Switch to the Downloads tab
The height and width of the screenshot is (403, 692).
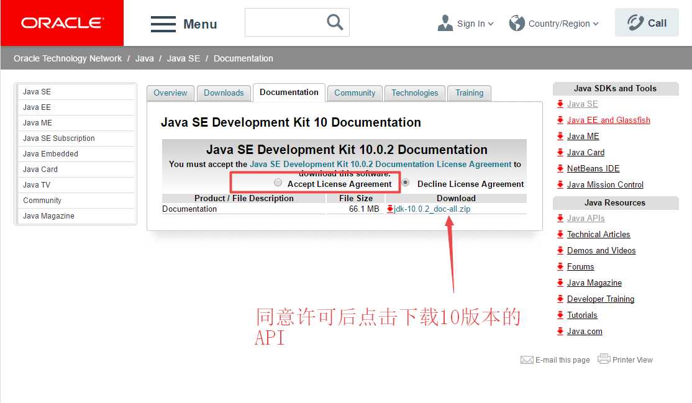tap(224, 93)
